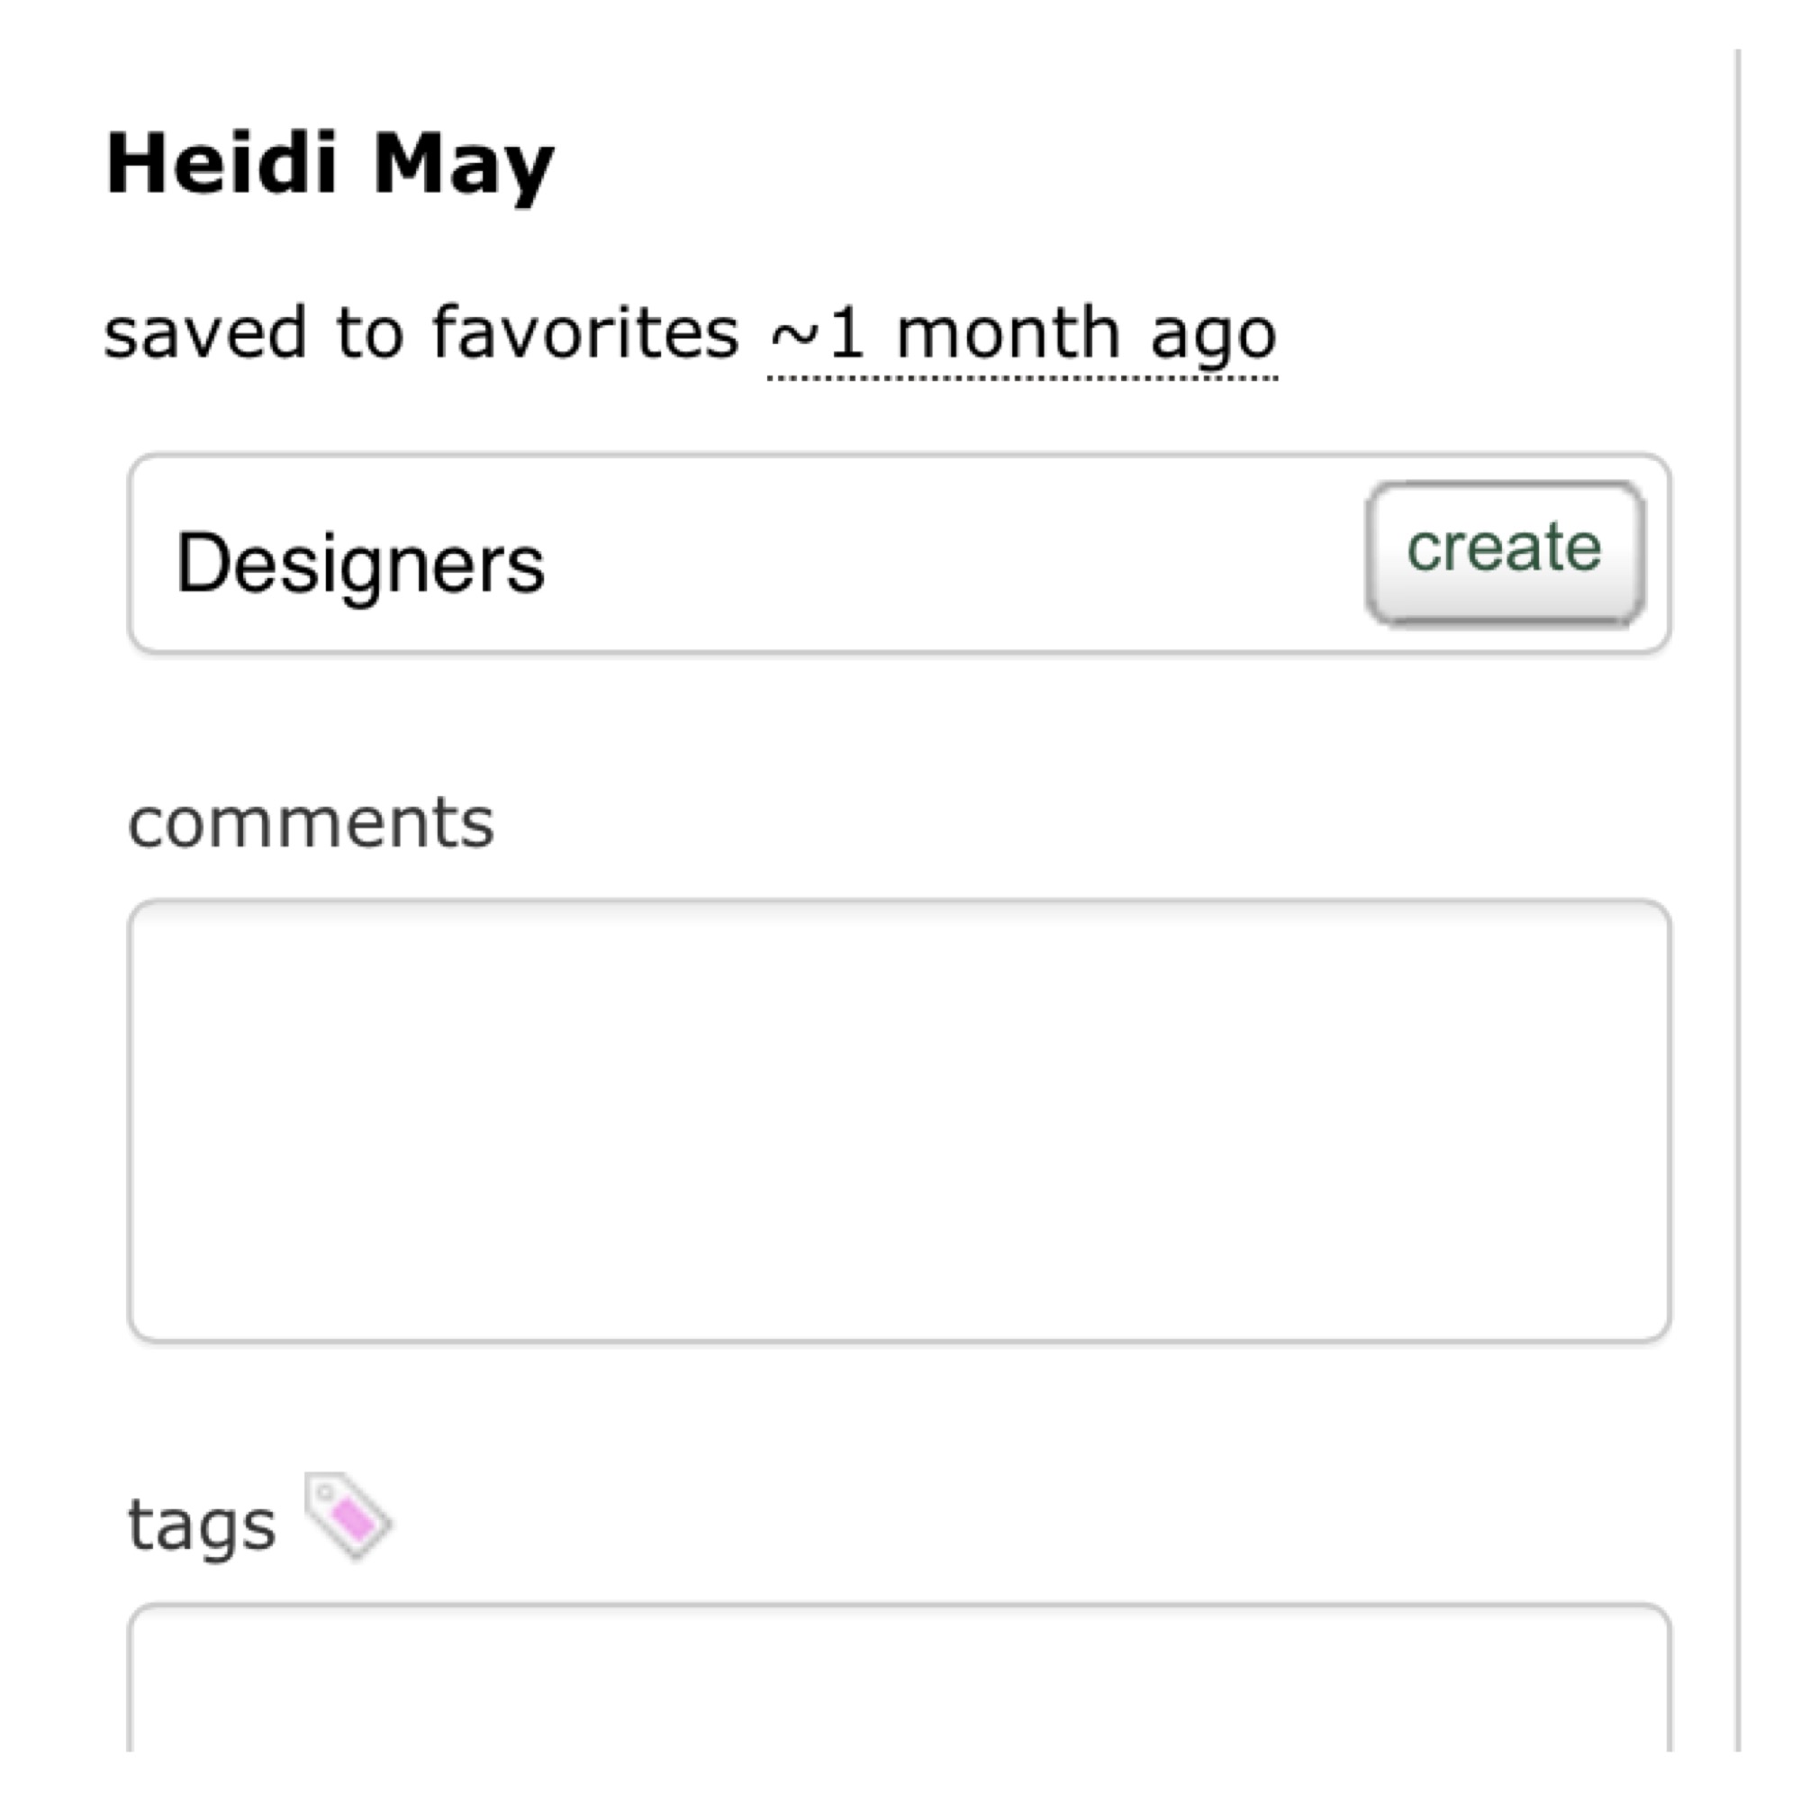Click the word favorites in status line
This screenshot has height=1801, width=1801.
(584, 332)
